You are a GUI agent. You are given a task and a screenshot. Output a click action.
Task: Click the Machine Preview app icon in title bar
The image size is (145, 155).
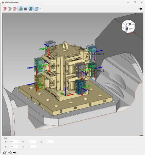click(x=3, y=2)
